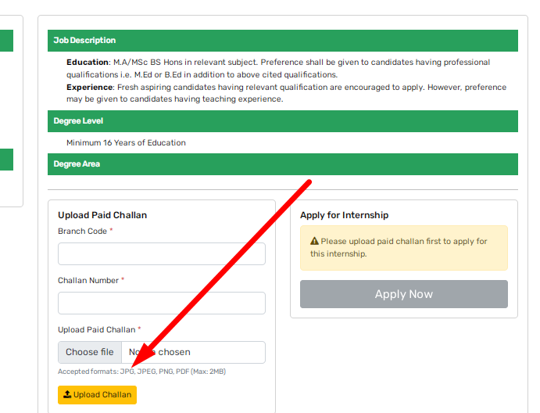Screen dimensions: 540x413
Task: Click the Upload Paid Challan card heading
Action: pyautogui.click(x=102, y=215)
